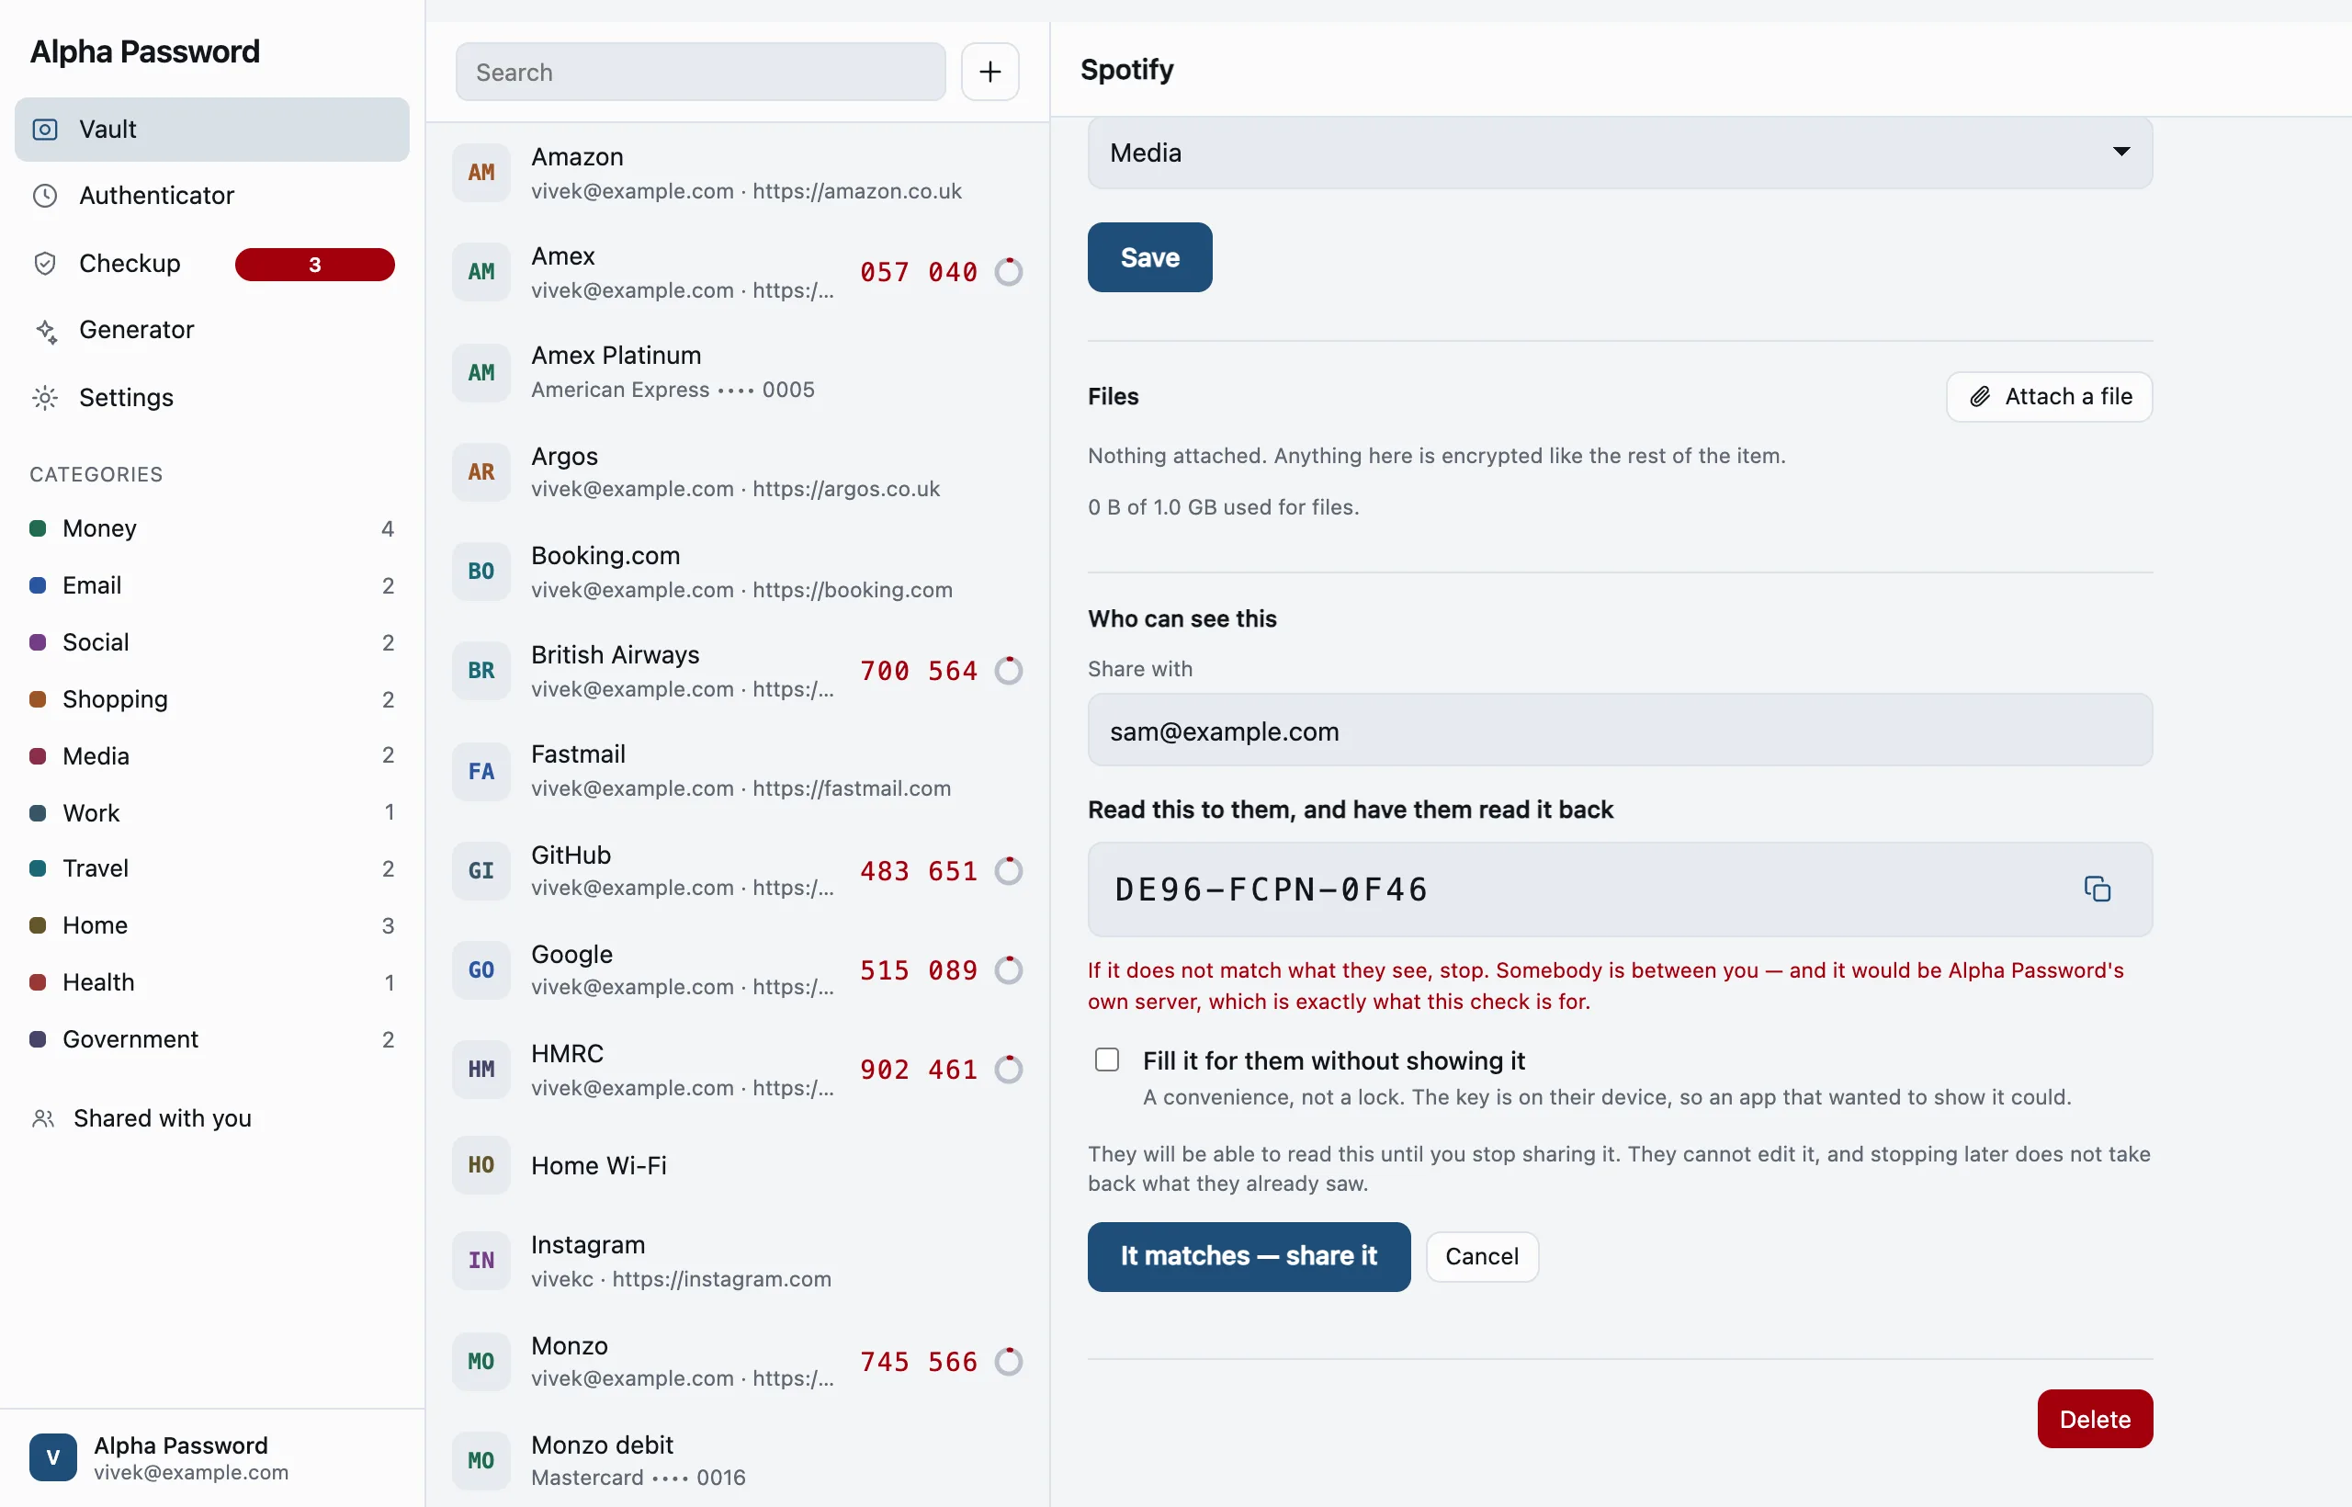2352x1507 pixels.
Task: Add a new vault item with plus
Action: 990,72
